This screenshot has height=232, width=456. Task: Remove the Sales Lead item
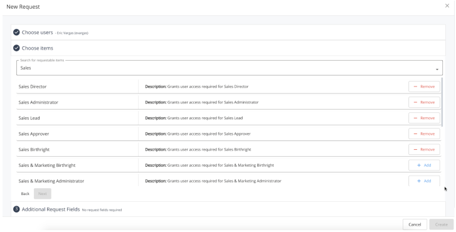pos(424,118)
